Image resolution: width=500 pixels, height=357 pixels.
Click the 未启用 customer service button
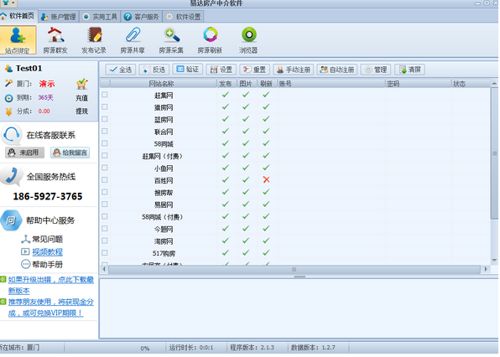tap(24, 153)
